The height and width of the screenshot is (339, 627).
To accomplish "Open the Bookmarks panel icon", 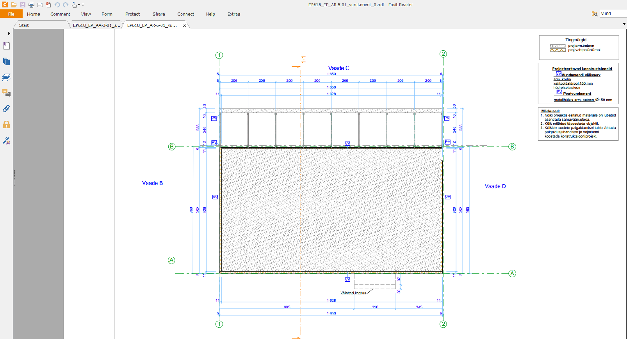I will pos(7,46).
